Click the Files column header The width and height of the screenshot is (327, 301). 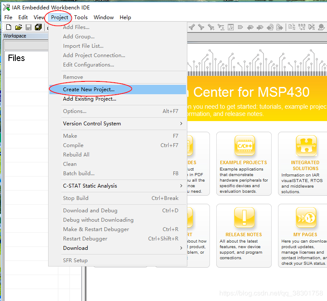tap(17, 58)
